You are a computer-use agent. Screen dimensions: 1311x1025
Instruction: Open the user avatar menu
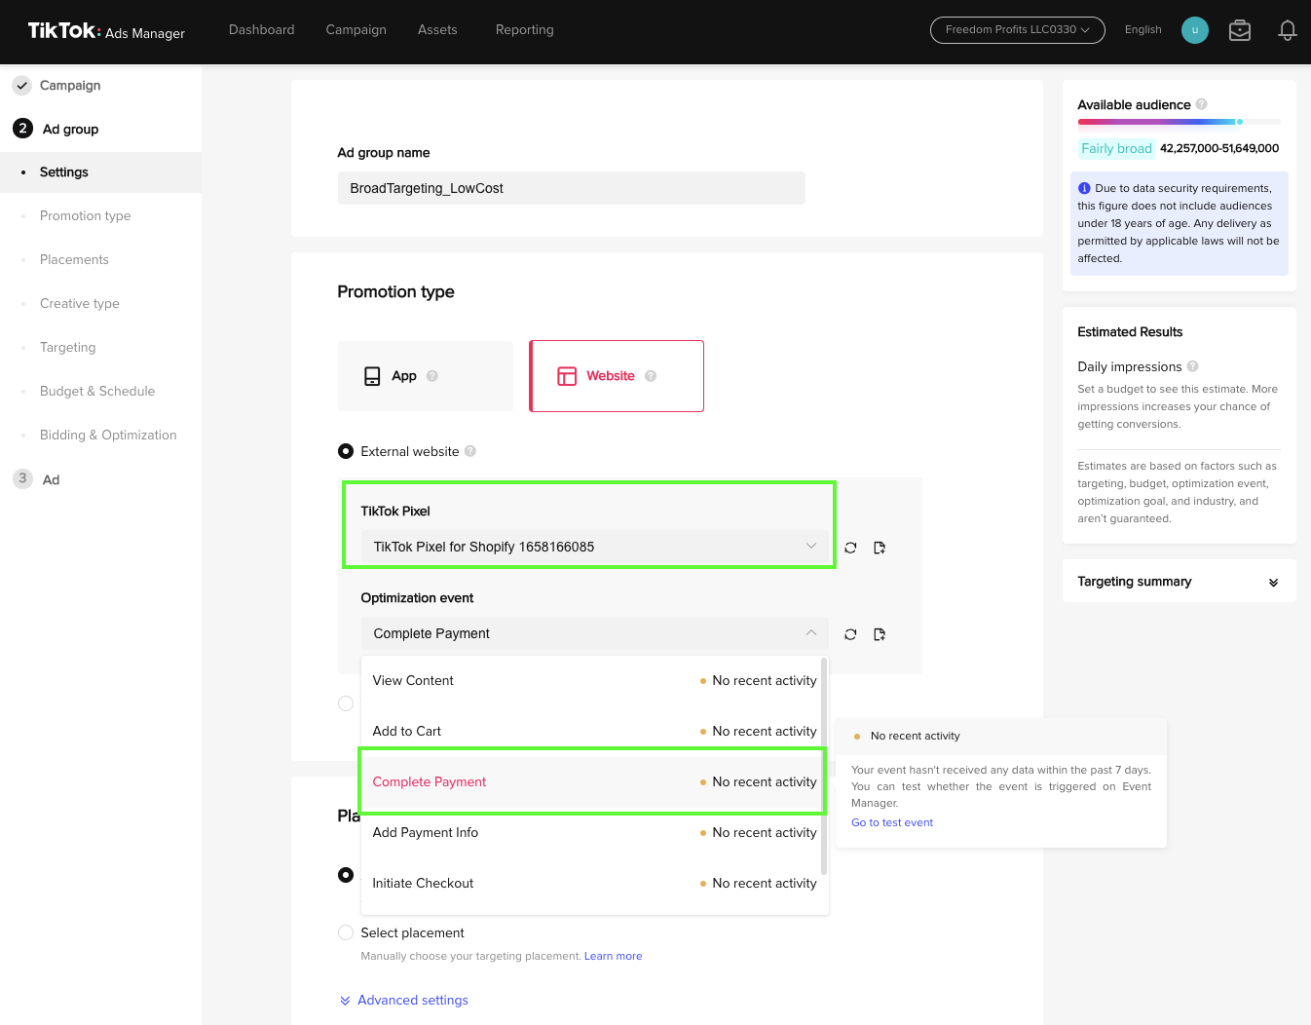click(x=1194, y=30)
